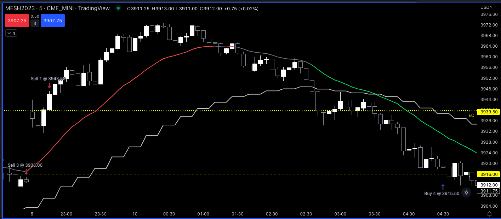This screenshot has width=501, height=219.
Task: Select the yellow 3916.00 price label
Action: pos(488,174)
